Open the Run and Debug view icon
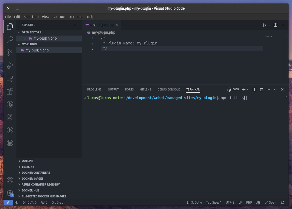 10,65
